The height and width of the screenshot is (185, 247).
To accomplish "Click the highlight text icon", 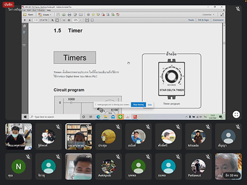I will point(98,15).
